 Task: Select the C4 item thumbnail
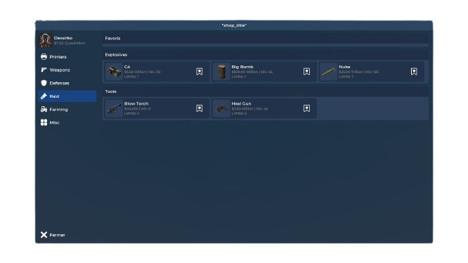(115, 72)
